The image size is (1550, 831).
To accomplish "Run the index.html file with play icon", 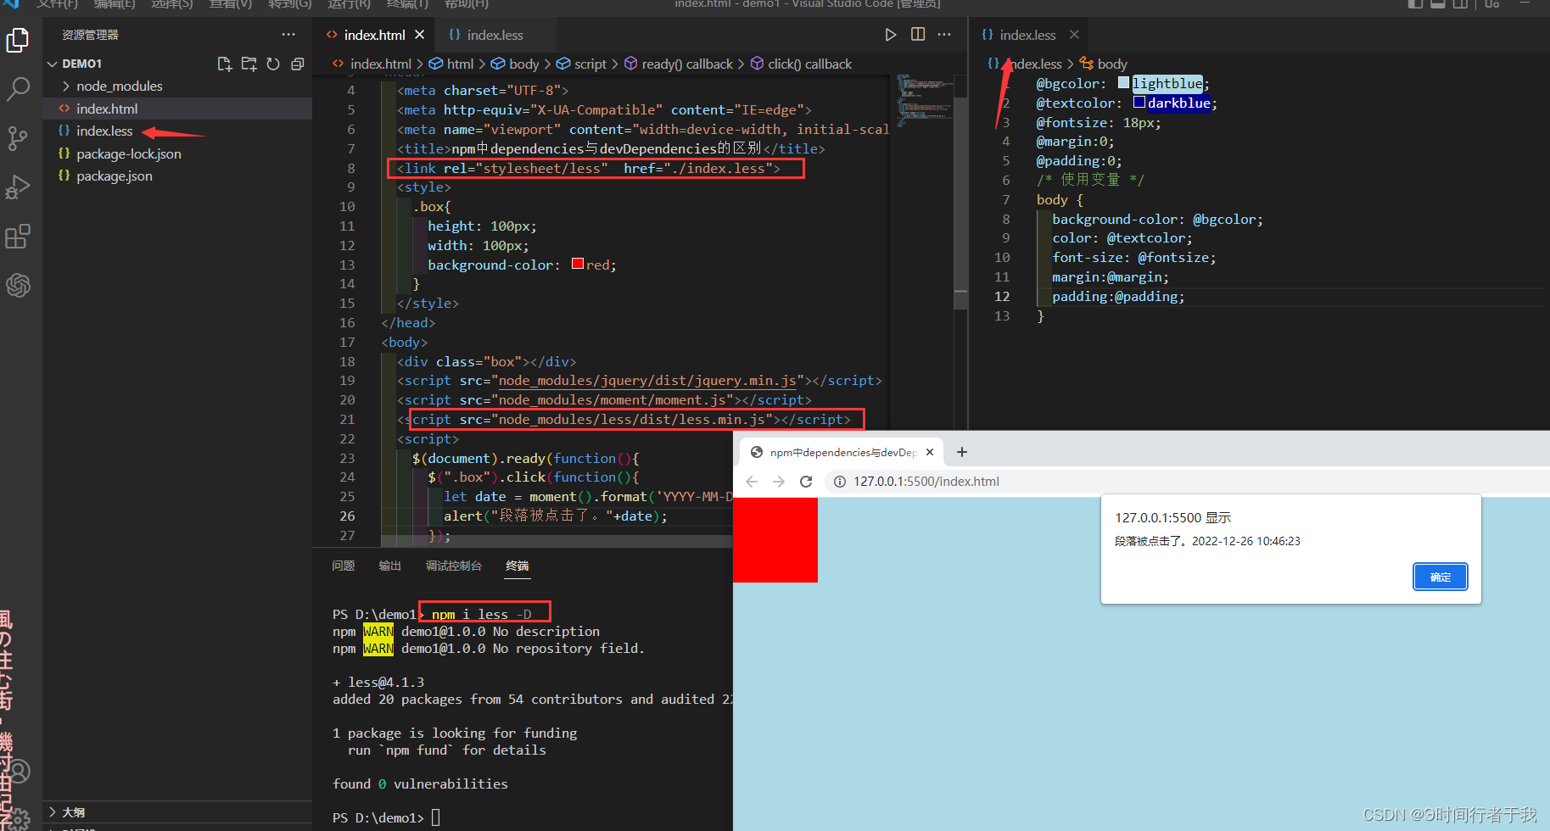I will [x=890, y=35].
